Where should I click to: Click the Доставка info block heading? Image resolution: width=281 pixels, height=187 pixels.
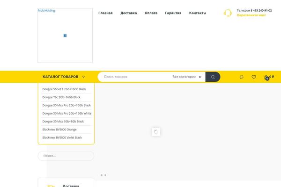[71, 186]
